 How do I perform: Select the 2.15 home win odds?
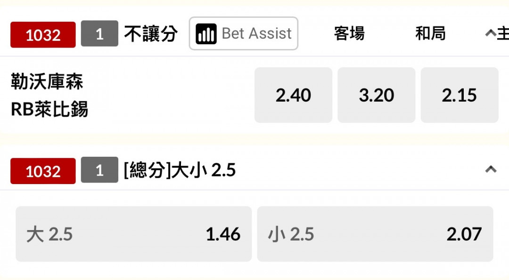[x=459, y=95]
